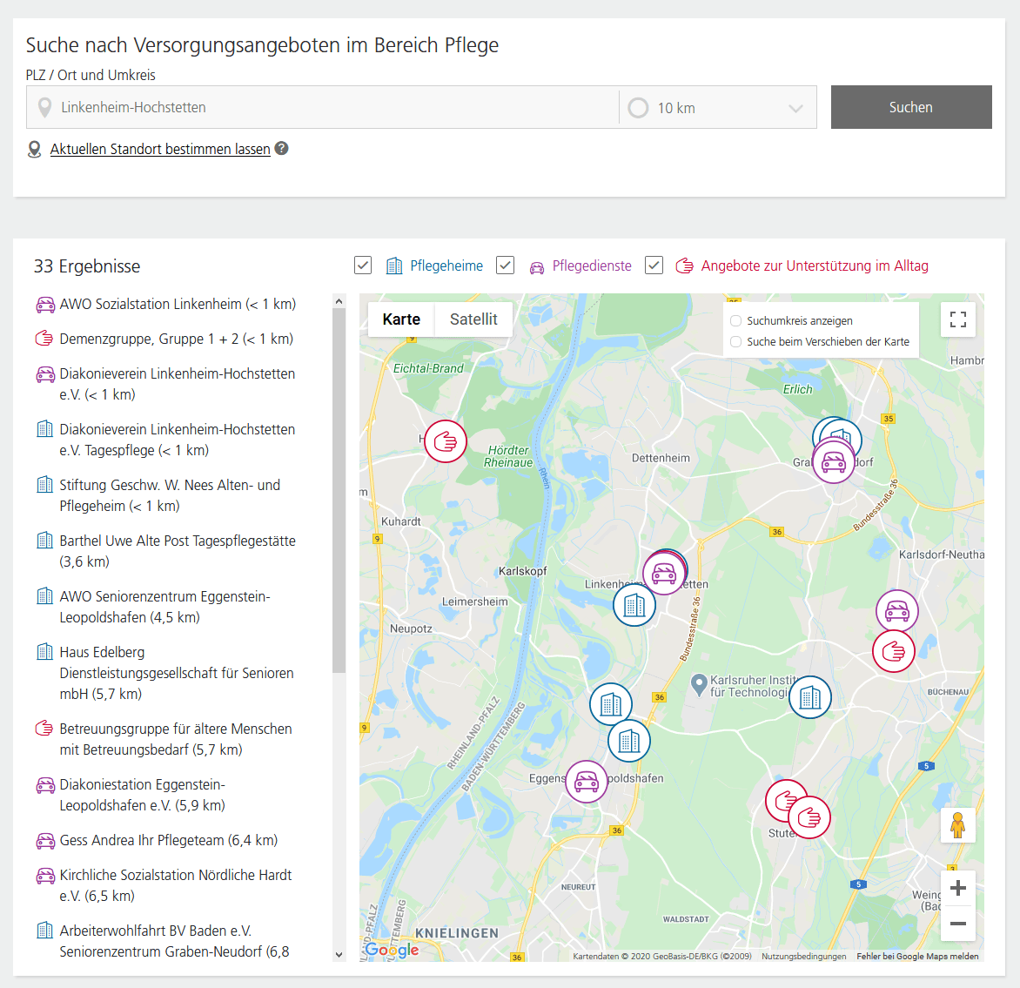Open the 10 km radius dropdown
The image size is (1020, 988).
[x=718, y=107]
